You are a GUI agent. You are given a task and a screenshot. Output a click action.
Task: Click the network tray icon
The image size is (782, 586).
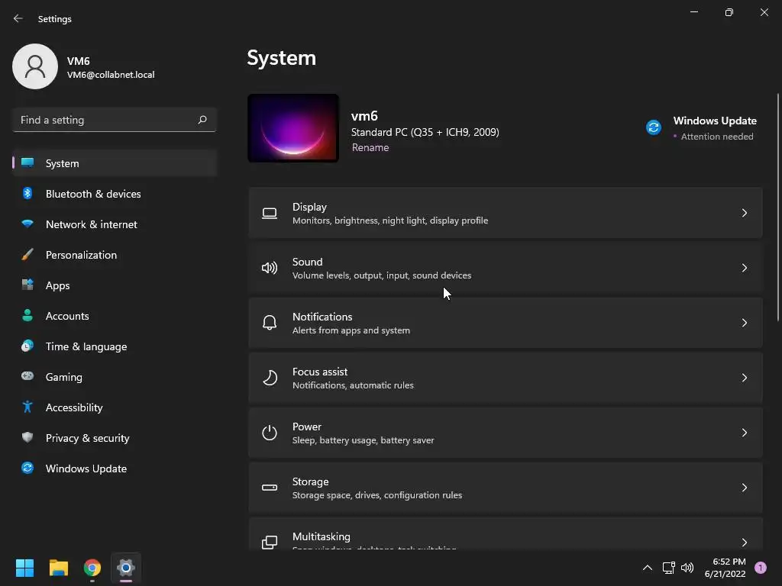click(668, 568)
